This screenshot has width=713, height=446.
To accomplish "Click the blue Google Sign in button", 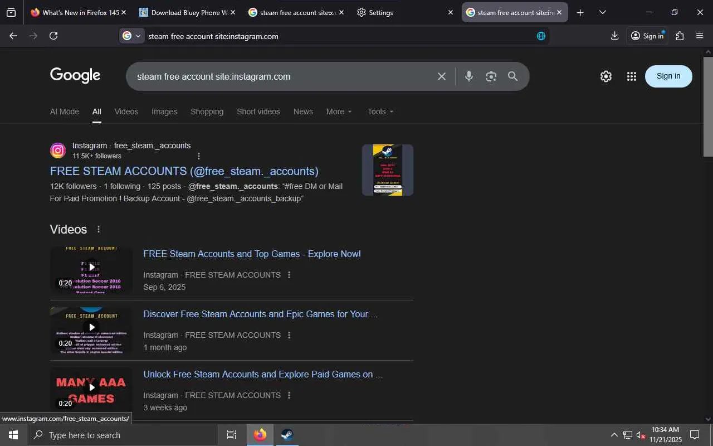I will (668, 76).
